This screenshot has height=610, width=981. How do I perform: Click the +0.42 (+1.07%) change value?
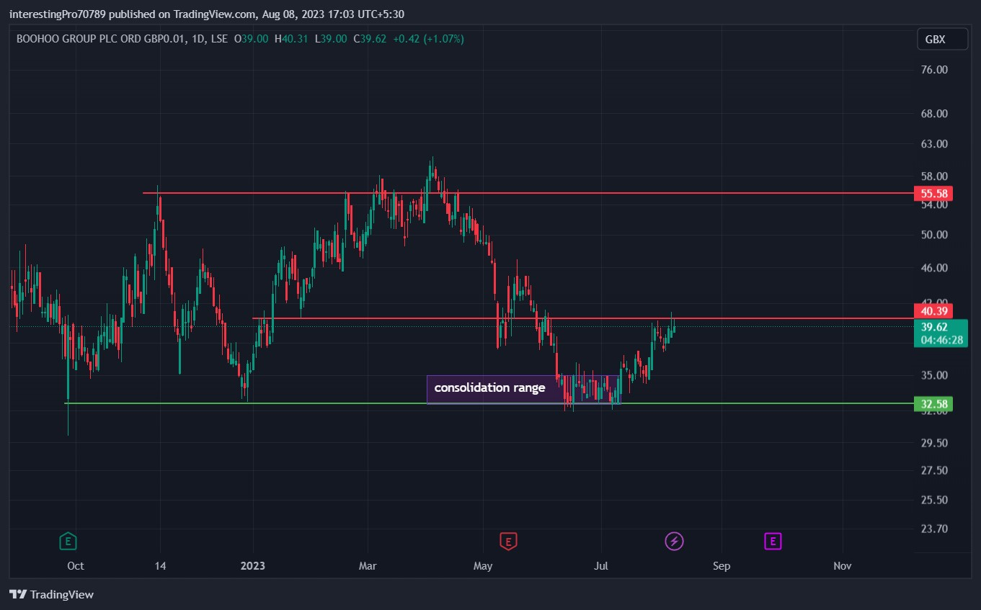(428, 39)
